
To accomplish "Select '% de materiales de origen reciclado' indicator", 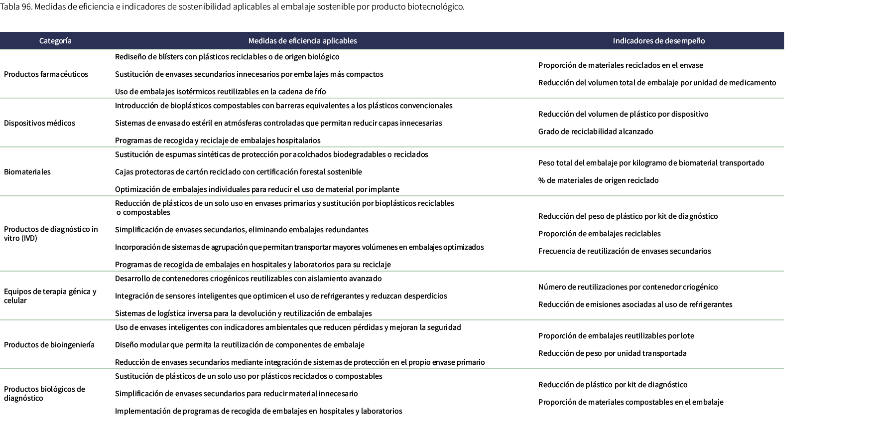I will (598, 180).
